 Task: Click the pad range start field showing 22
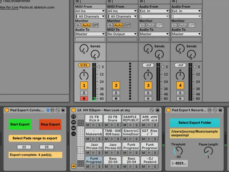(24, 147)
